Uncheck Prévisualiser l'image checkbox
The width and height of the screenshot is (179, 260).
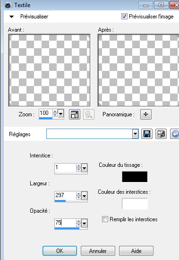point(124,17)
